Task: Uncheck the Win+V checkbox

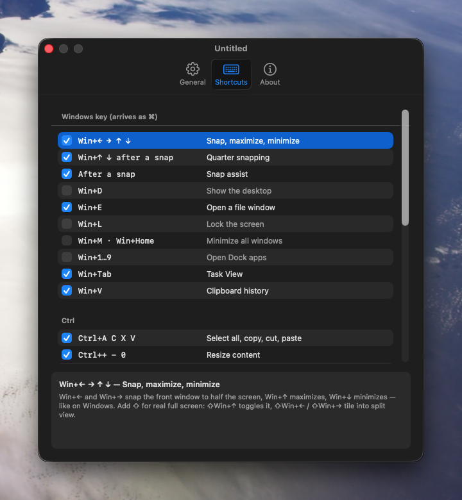Action: 67,290
